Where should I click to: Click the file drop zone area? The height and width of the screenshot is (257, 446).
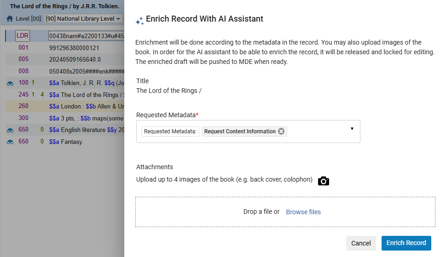coord(285,212)
